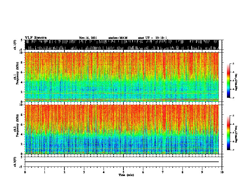Click the ch.1 colorbar "-7" tick label
The width and height of the screenshot is (250, 193).
[x=233, y=98]
